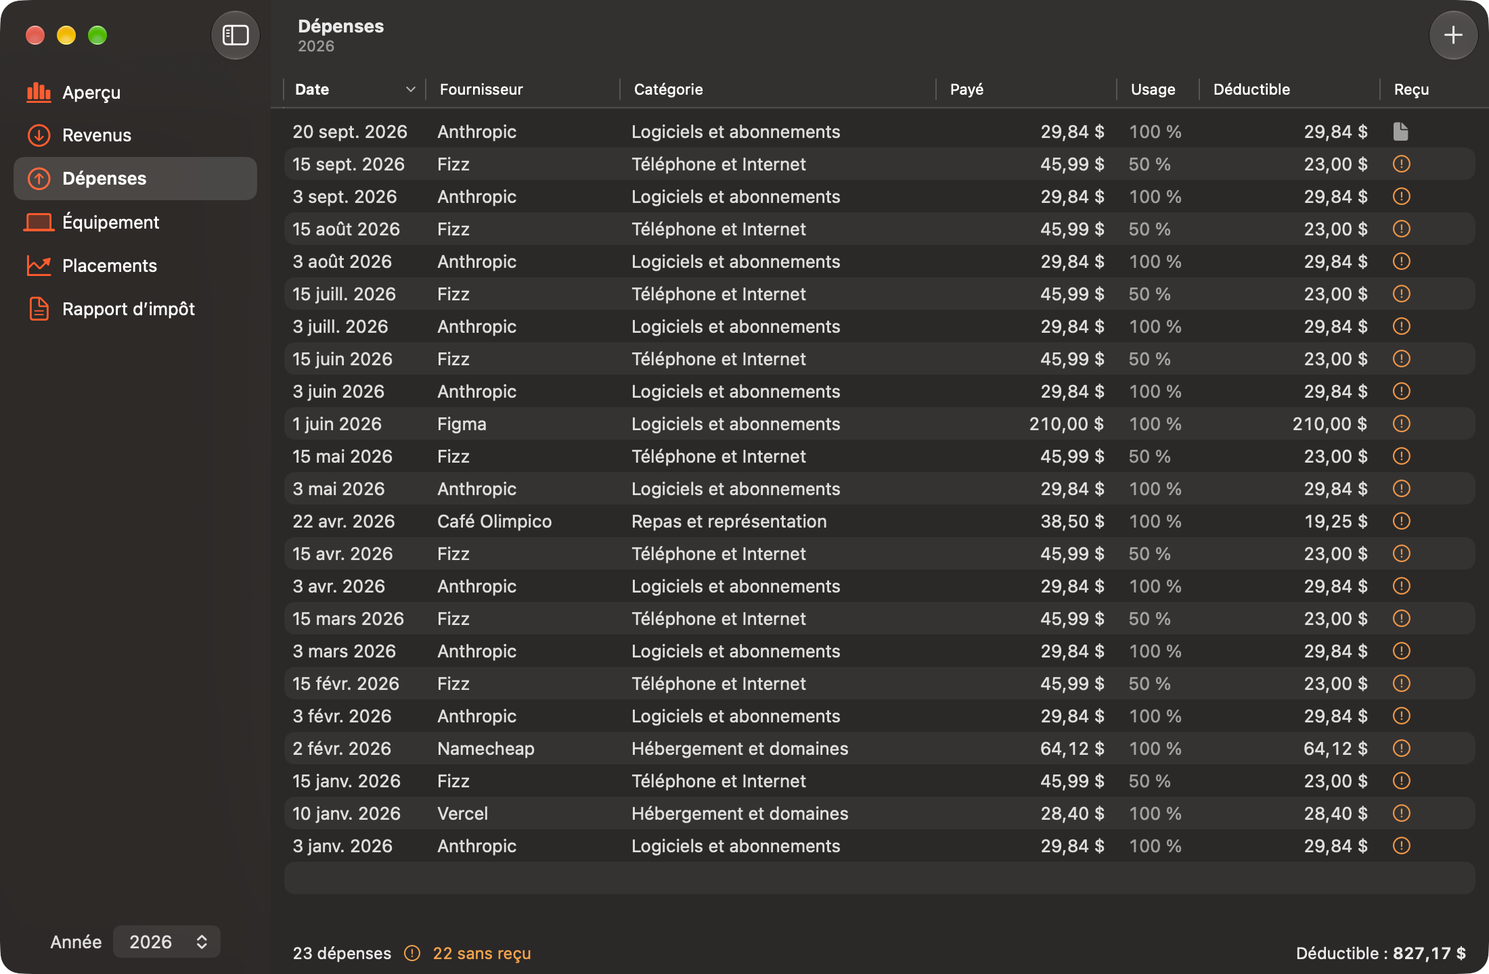Select Namecheap Hébergement et domaines row
The image size is (1489, 974).
pos(879,748)
